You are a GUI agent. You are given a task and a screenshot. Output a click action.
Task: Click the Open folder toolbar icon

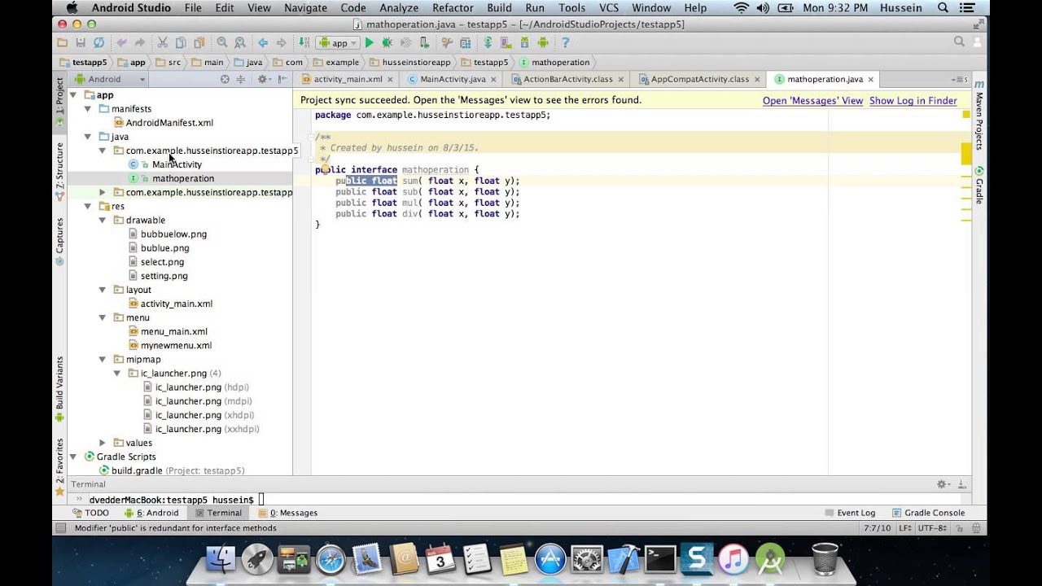click(x=63, y=42)
